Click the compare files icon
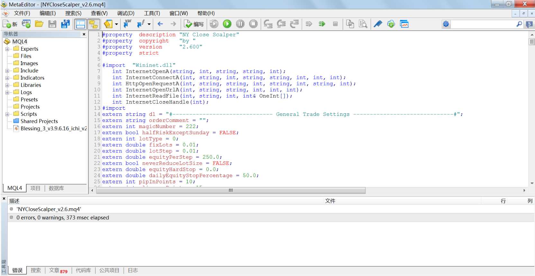The width and height of the screenshot is (535, 276). (350, 24)
